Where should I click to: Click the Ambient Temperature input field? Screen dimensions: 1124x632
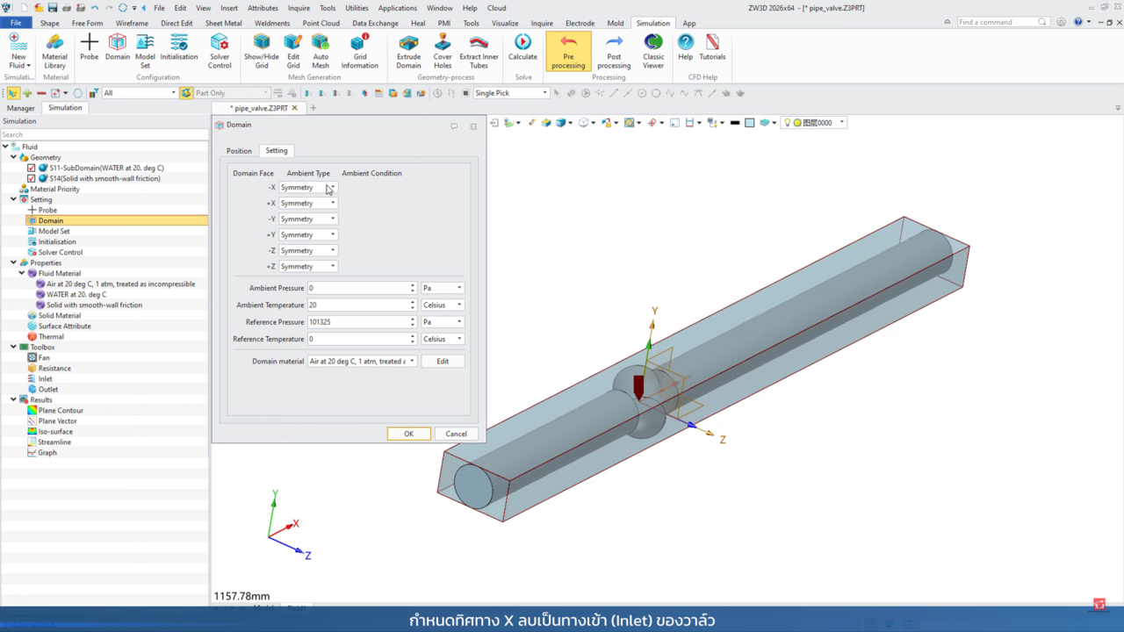pos(357,305)
